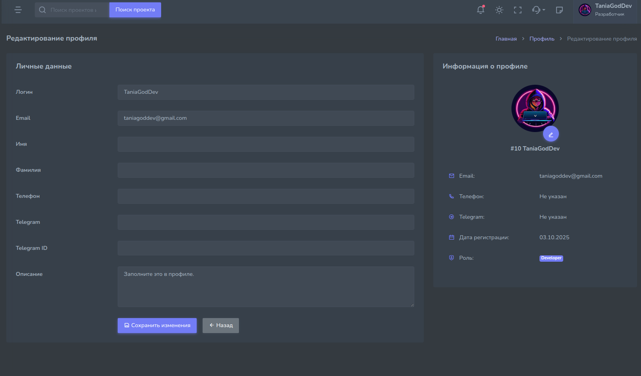Click the Личные данные heading
This screenshot has width=641, height=376.
point(44,66)
